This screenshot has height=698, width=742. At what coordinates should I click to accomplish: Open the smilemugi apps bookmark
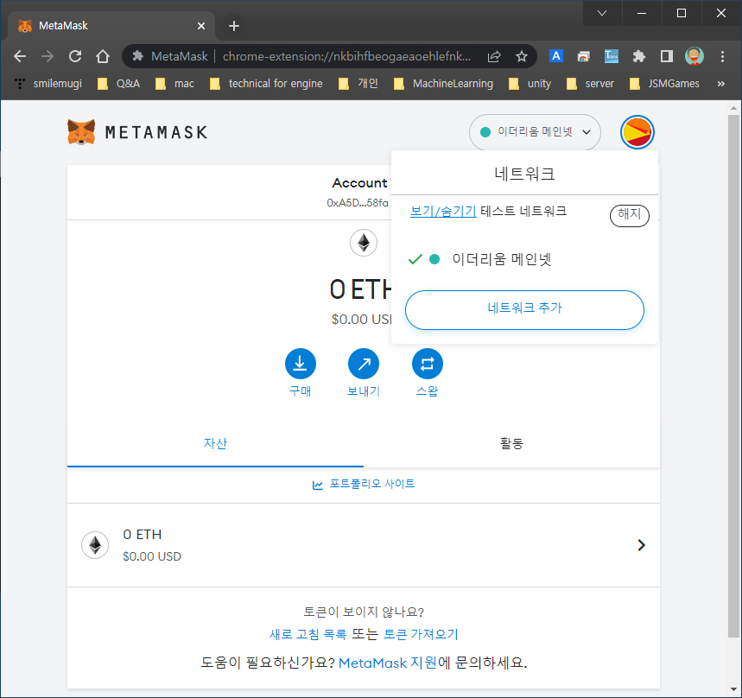pyautogui.click(x=48, y=83)
